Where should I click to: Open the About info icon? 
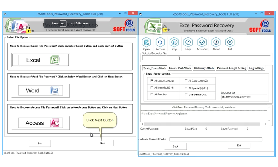[216, 44]
